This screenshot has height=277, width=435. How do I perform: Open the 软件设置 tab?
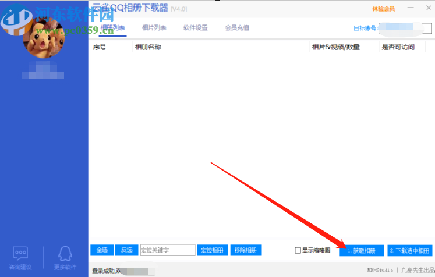(x=196, y=28)
